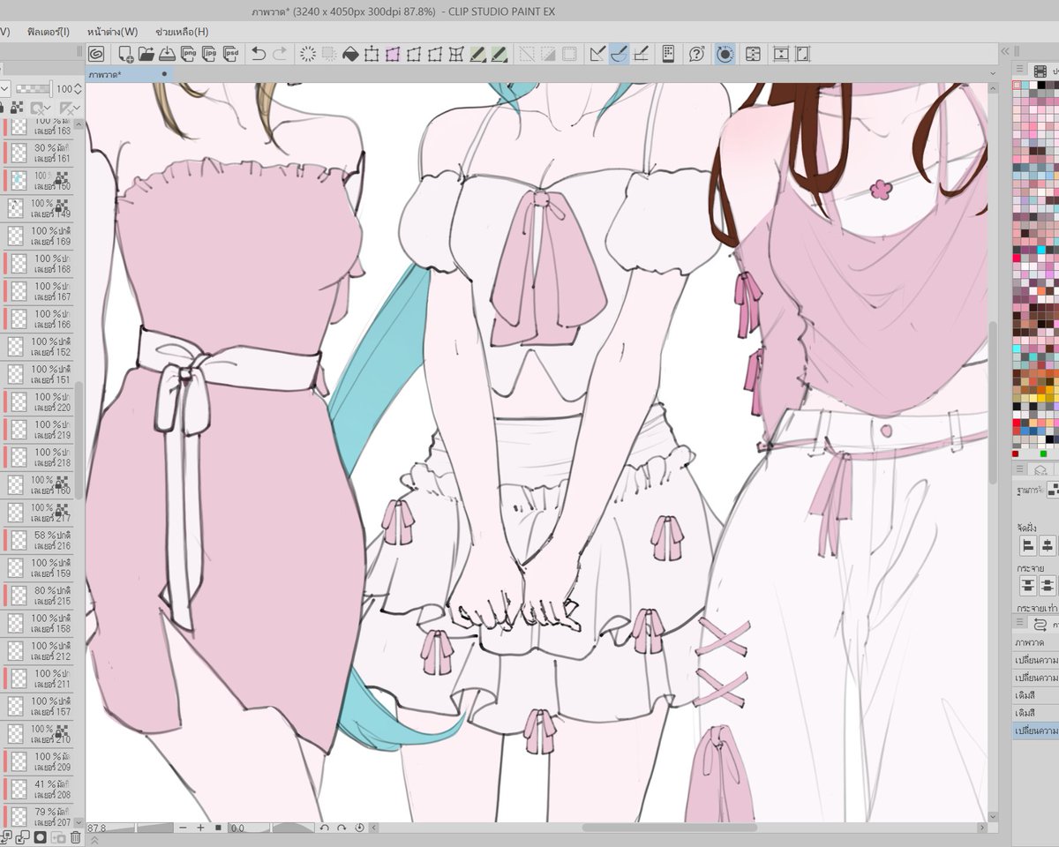Click the Fill paint bucket icon in the toolbar
Image resolution: width=1059 pixels, height=847 pixels.
(350, 54)
